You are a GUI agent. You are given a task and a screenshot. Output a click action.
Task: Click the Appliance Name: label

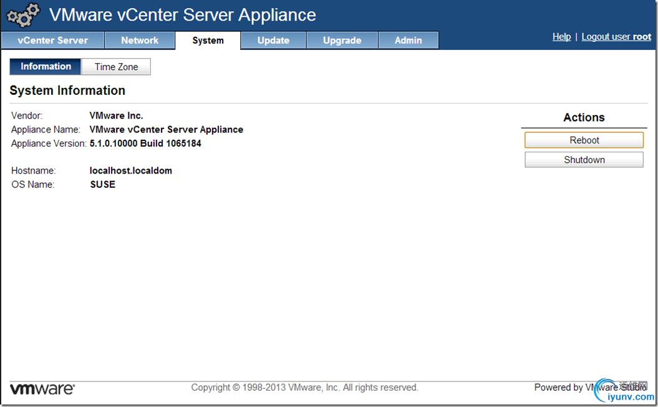(x=46, y=129)
